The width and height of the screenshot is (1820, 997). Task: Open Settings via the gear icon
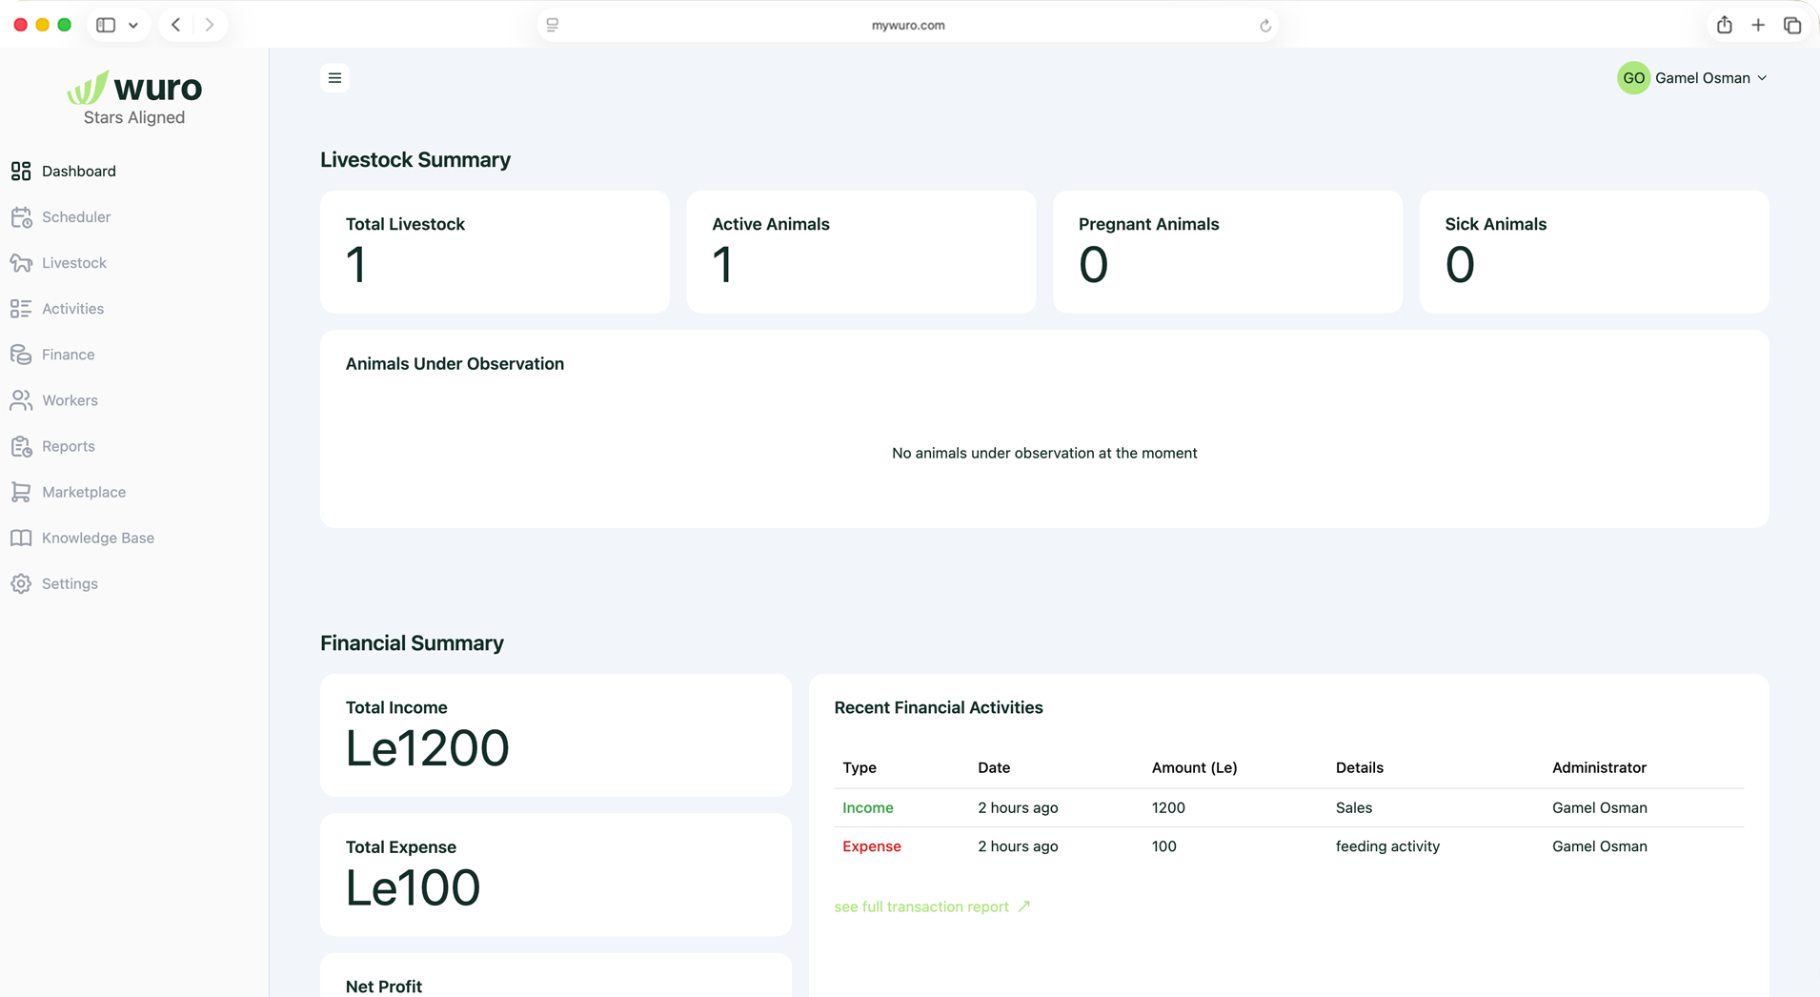click(21, 583)
